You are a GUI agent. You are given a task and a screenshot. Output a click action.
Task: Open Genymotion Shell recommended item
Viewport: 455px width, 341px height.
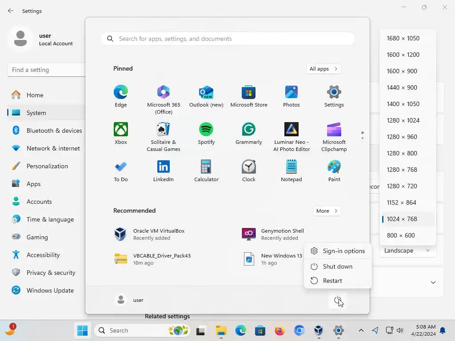click(274, 234)
